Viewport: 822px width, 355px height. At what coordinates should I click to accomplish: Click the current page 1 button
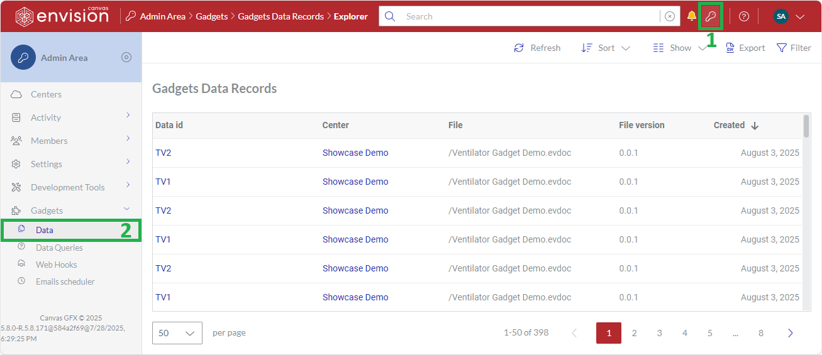[609, 333]
